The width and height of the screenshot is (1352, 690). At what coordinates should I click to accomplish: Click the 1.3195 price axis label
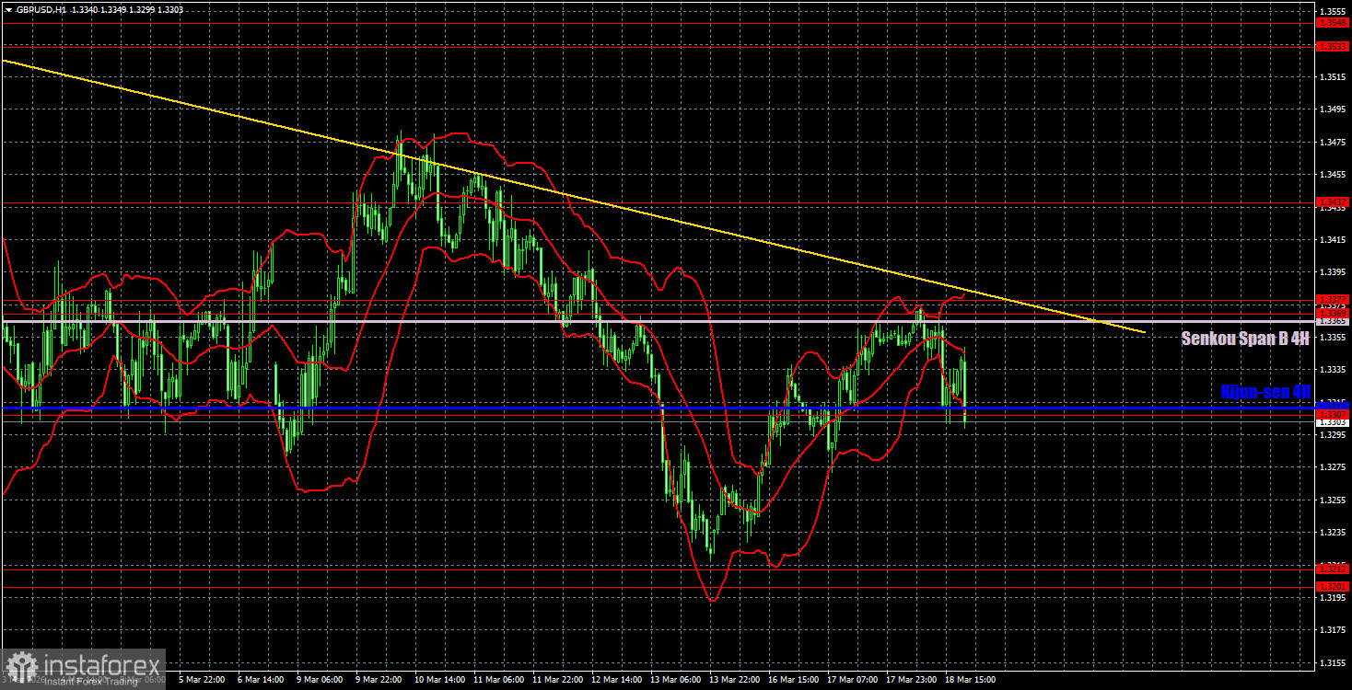1333,597
